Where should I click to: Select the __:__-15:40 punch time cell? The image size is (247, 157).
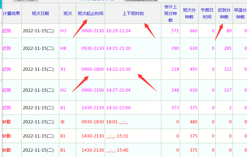(x=117, y=150)
